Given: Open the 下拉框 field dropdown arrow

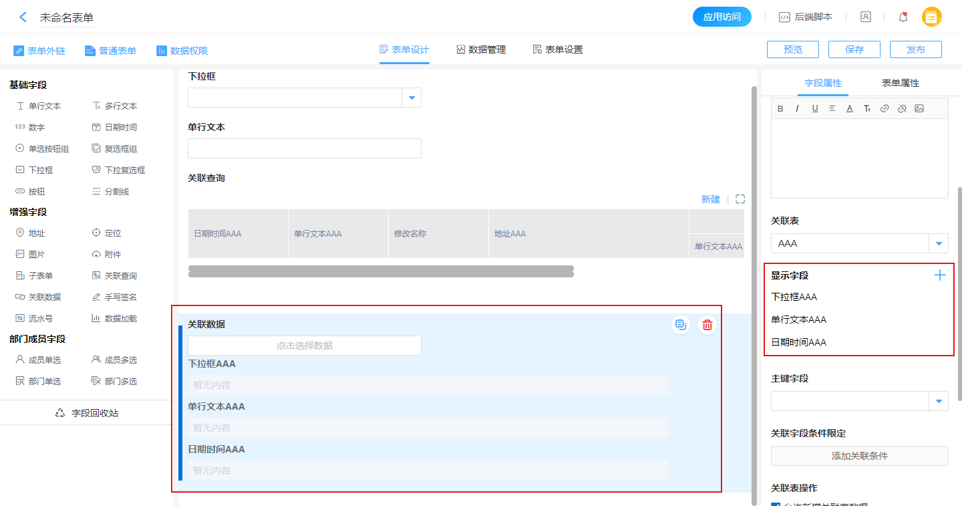Looking at the screenshot, I should coord(412,98).
